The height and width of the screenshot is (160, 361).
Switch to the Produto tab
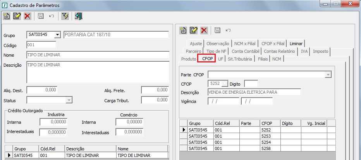click(x=189, y=59)
